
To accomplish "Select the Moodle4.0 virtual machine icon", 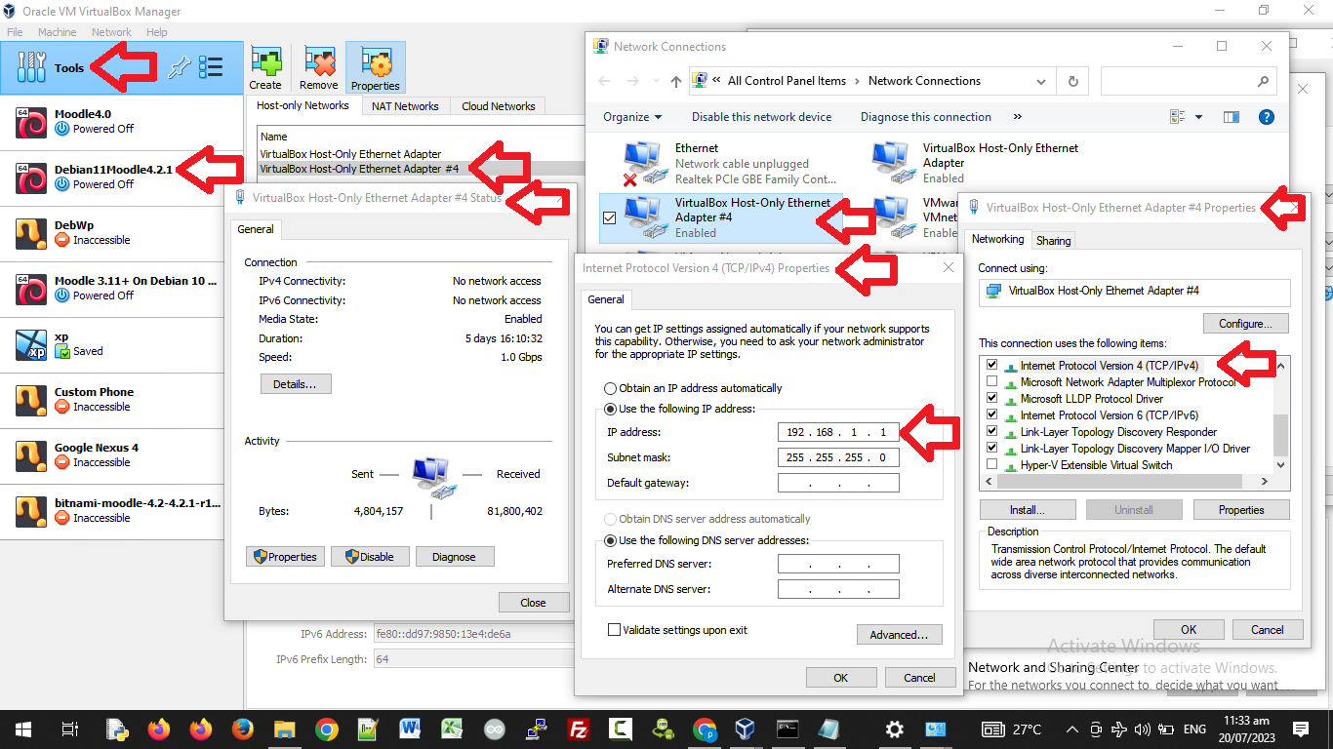I will 31,122.
